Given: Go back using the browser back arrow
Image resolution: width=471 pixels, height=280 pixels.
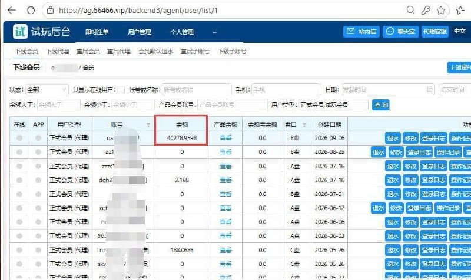Looking at the screenshot, I should click(11, 10).
